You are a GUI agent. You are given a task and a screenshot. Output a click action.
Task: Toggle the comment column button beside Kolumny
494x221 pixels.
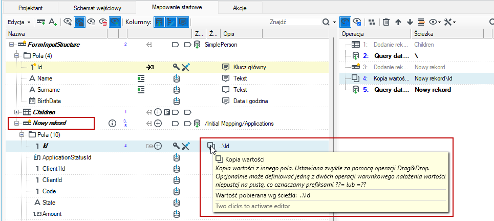[182, 22]
